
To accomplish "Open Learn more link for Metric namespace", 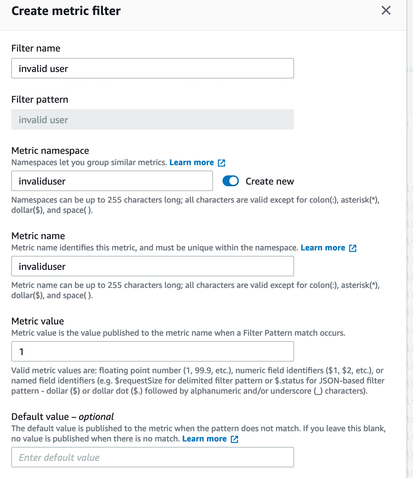I will click(192, 163).
